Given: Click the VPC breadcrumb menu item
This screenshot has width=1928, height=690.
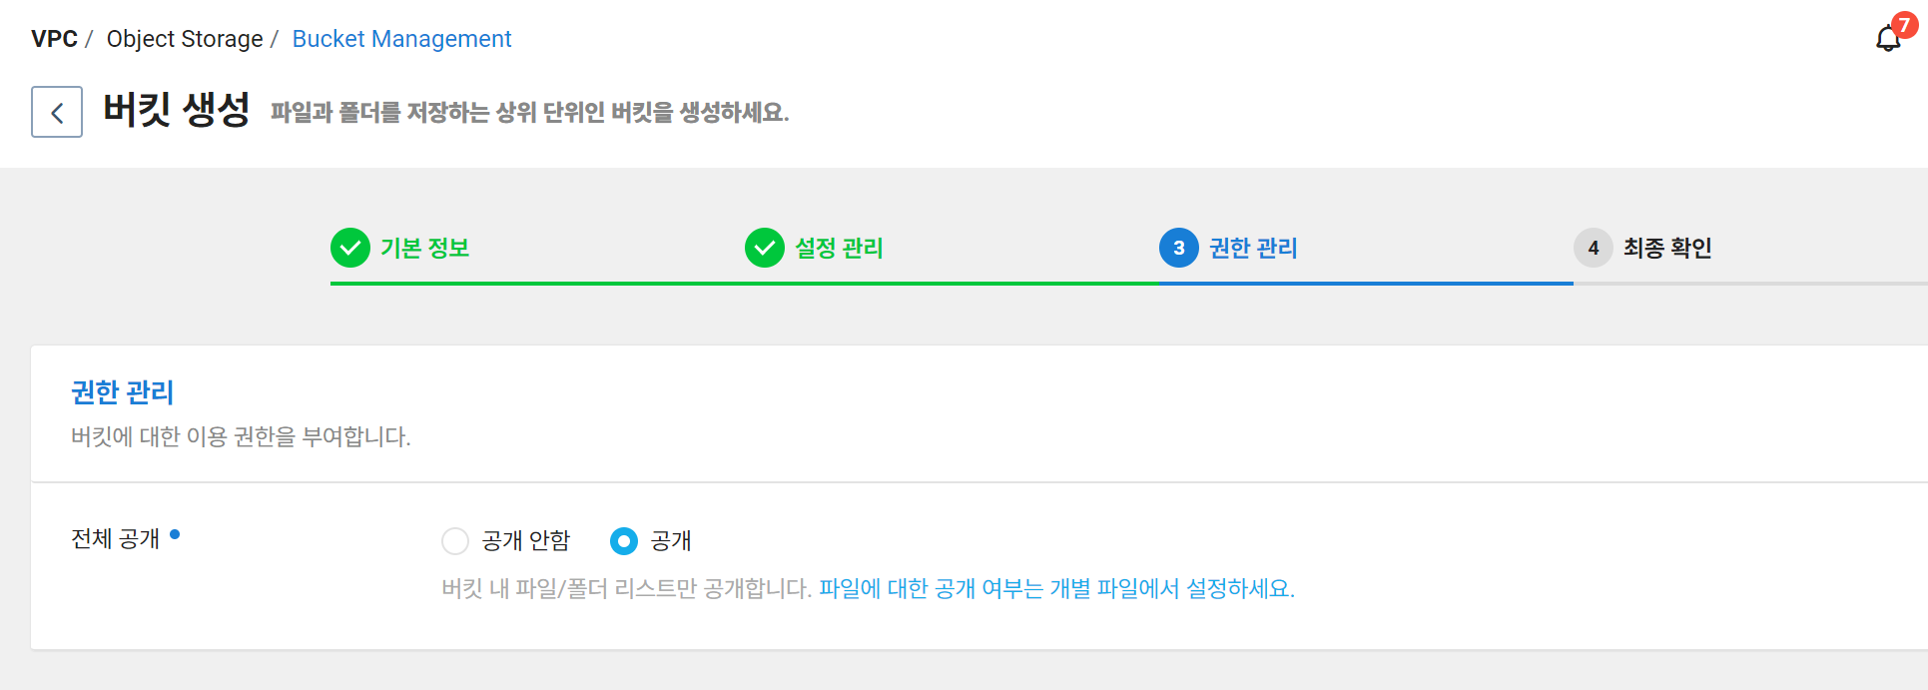Looking at the screenshot, I should coord(55,39).
